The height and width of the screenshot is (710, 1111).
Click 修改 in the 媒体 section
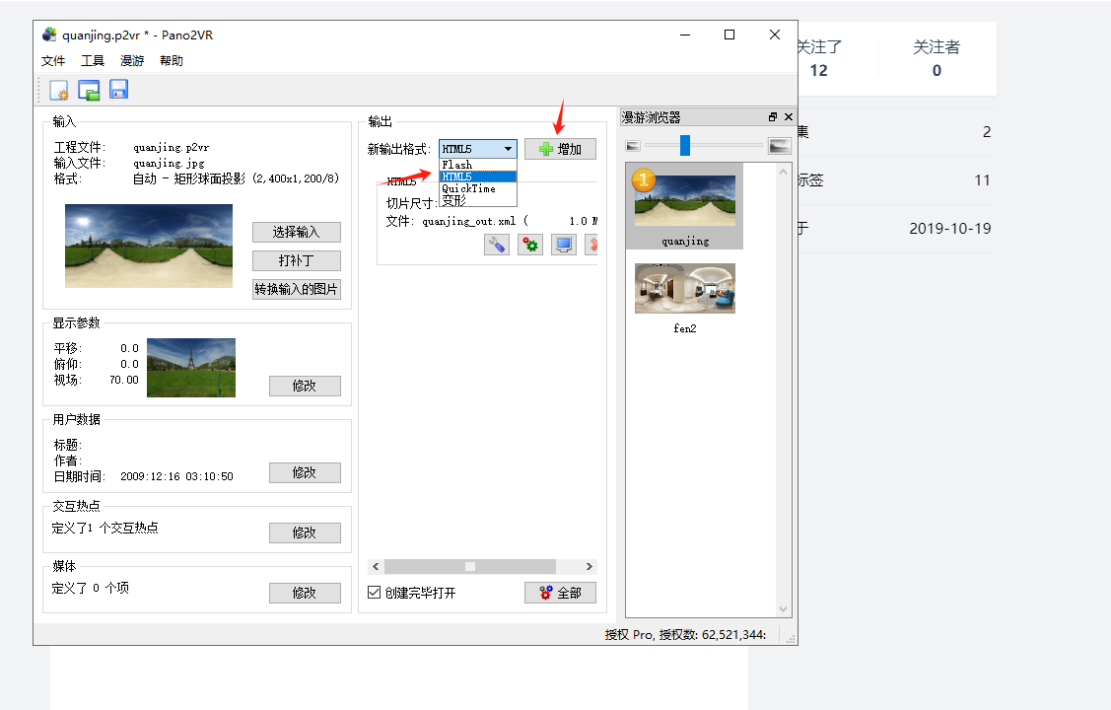click(x=305, y=593)
